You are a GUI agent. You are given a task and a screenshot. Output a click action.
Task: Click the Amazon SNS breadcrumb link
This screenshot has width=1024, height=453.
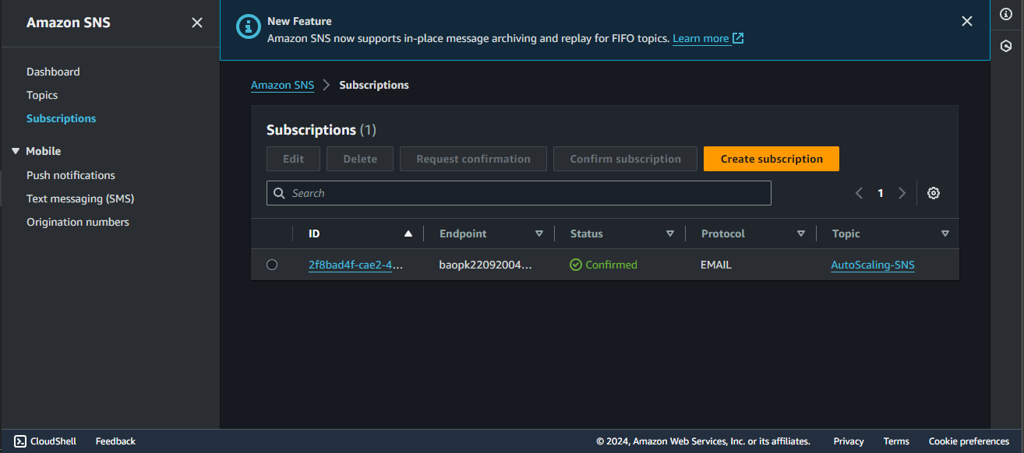pyautogui.click(x=282, y=85)
